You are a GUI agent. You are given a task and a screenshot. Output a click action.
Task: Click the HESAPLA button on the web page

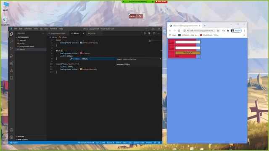point(188,53)
